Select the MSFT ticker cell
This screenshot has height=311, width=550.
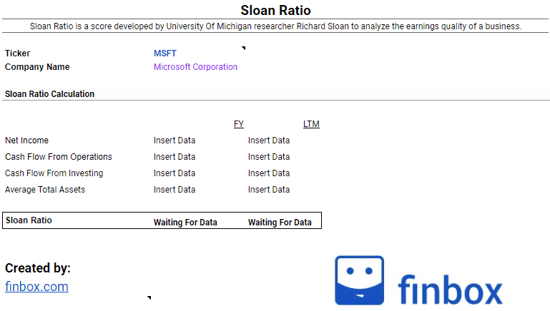coord(165,53)
